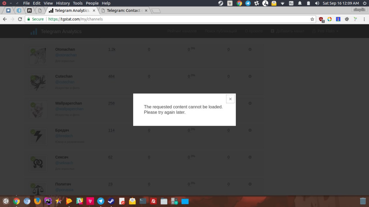This screenshot has width=369, height=207.
Task: Open settings gear for Wallpaperchan channel
Action: pos(250,103)
